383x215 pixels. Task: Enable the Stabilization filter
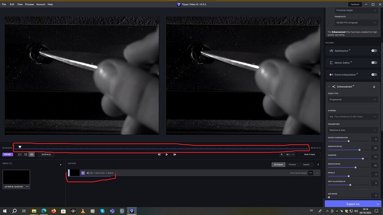pyautogui.click(x=374, y=51)
